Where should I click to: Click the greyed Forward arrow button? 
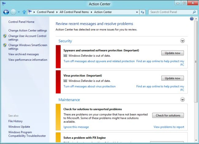[x=13, y=12]
